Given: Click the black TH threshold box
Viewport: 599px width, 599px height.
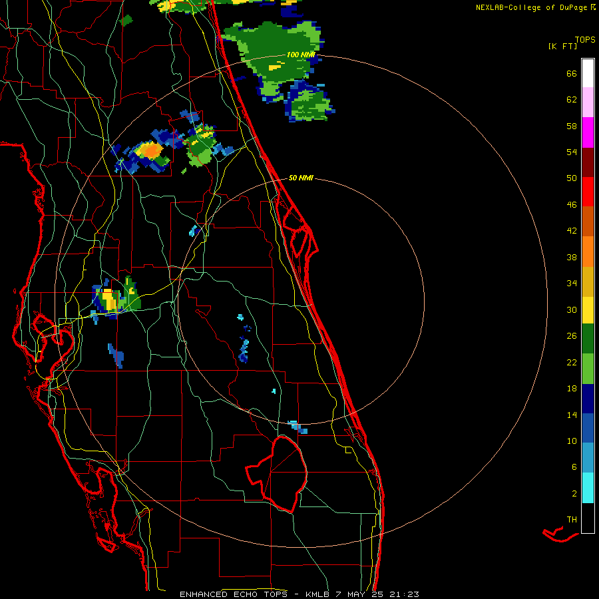Looking at the screenshot, I should [x=588, y=518].
